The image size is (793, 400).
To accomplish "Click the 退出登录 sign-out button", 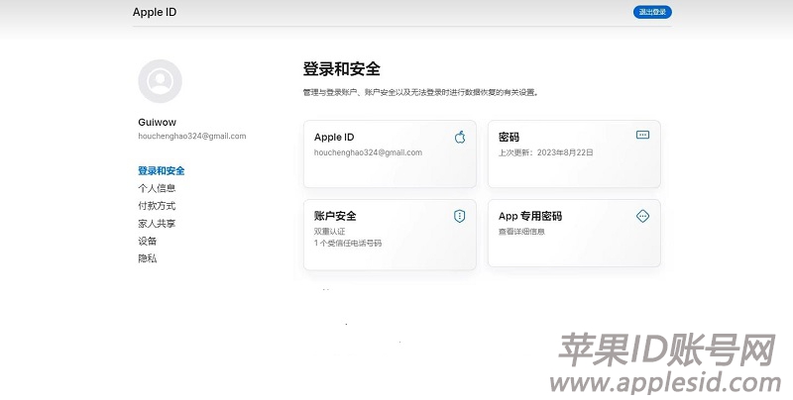I will tap(652, 12).
